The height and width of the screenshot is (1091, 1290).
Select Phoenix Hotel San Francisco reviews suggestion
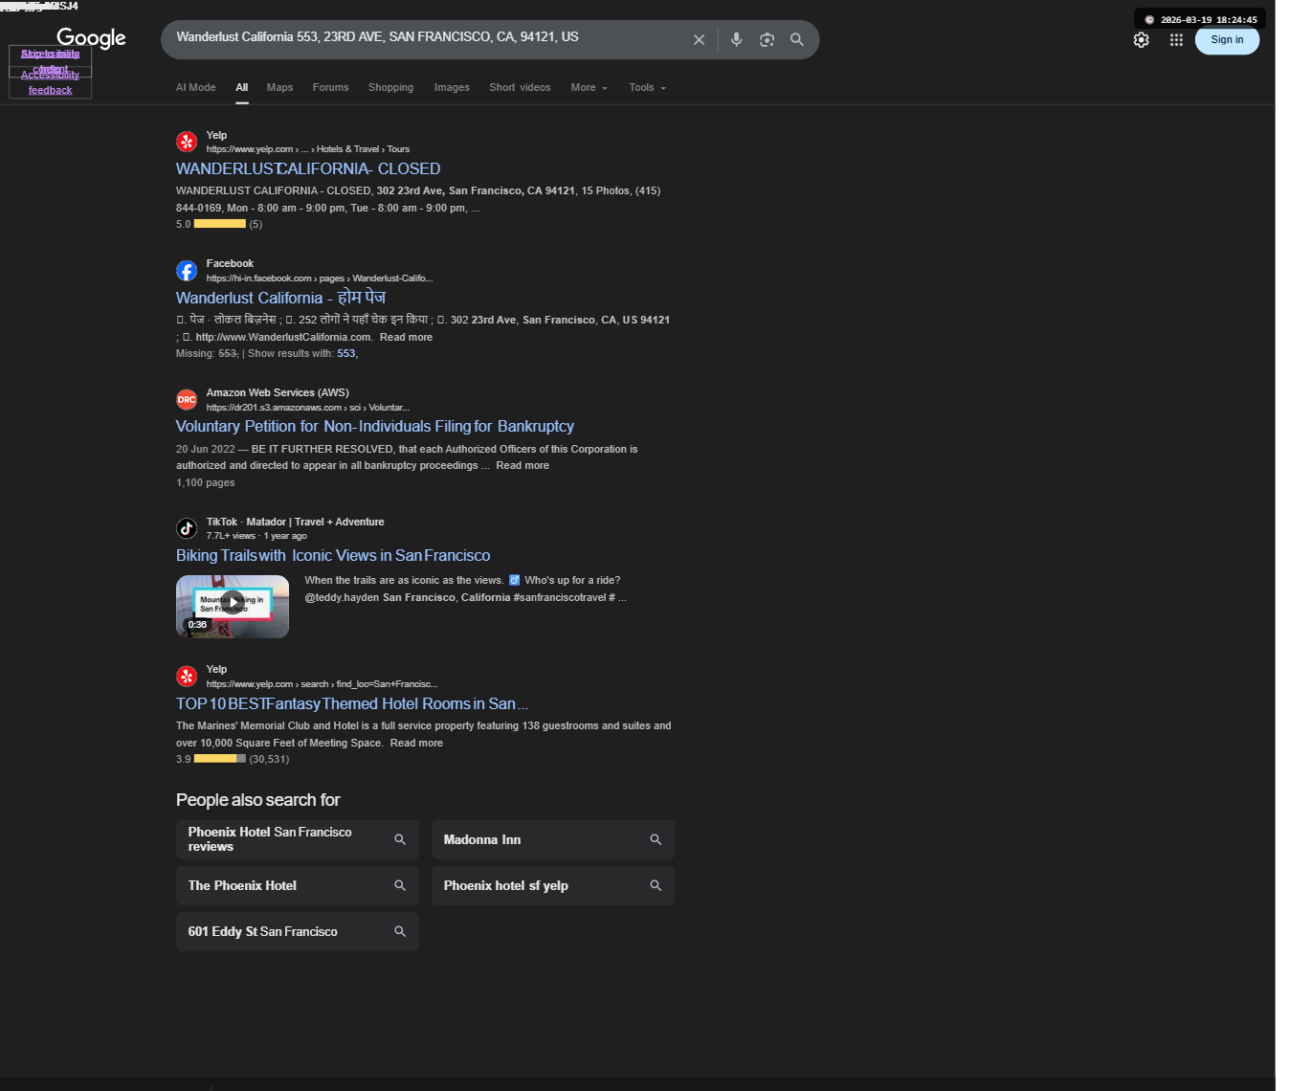pos(298,839)
